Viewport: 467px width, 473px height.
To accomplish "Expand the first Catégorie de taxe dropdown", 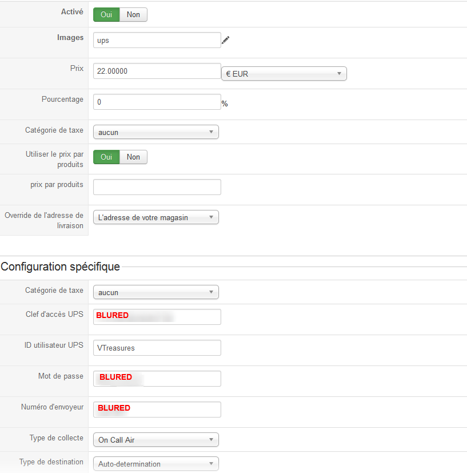I will coord(155,132).
